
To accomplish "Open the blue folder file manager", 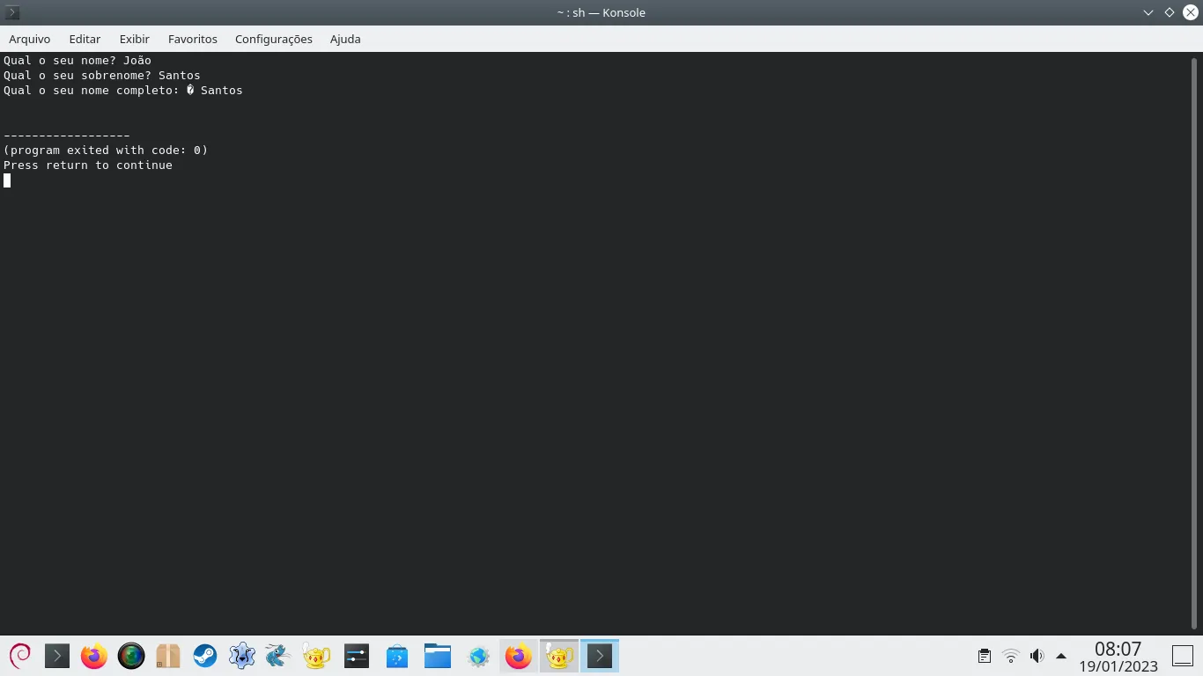I will pos(437,656).
